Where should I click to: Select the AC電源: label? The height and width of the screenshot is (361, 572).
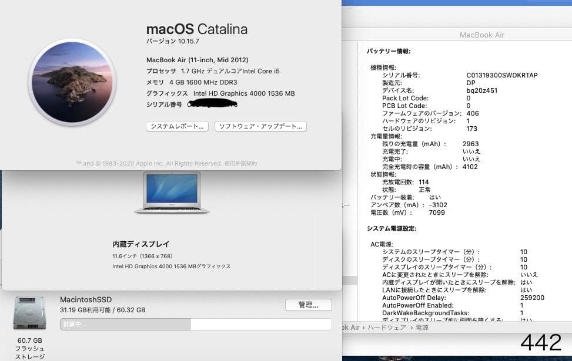pos(382,244)
